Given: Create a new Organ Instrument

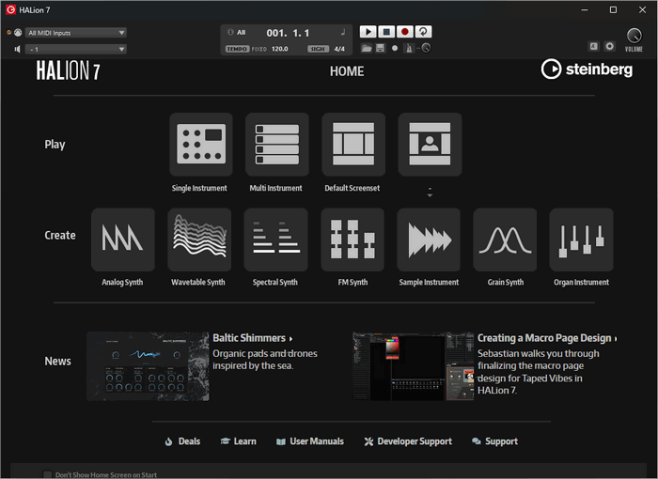Looking at the screenshot, I should click(581, 239).
